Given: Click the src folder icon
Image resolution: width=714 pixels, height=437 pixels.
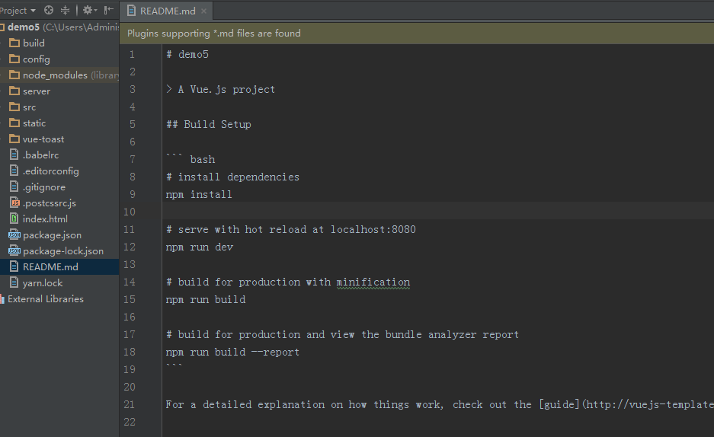Looking at the screenshot, I should coord(14,107).
